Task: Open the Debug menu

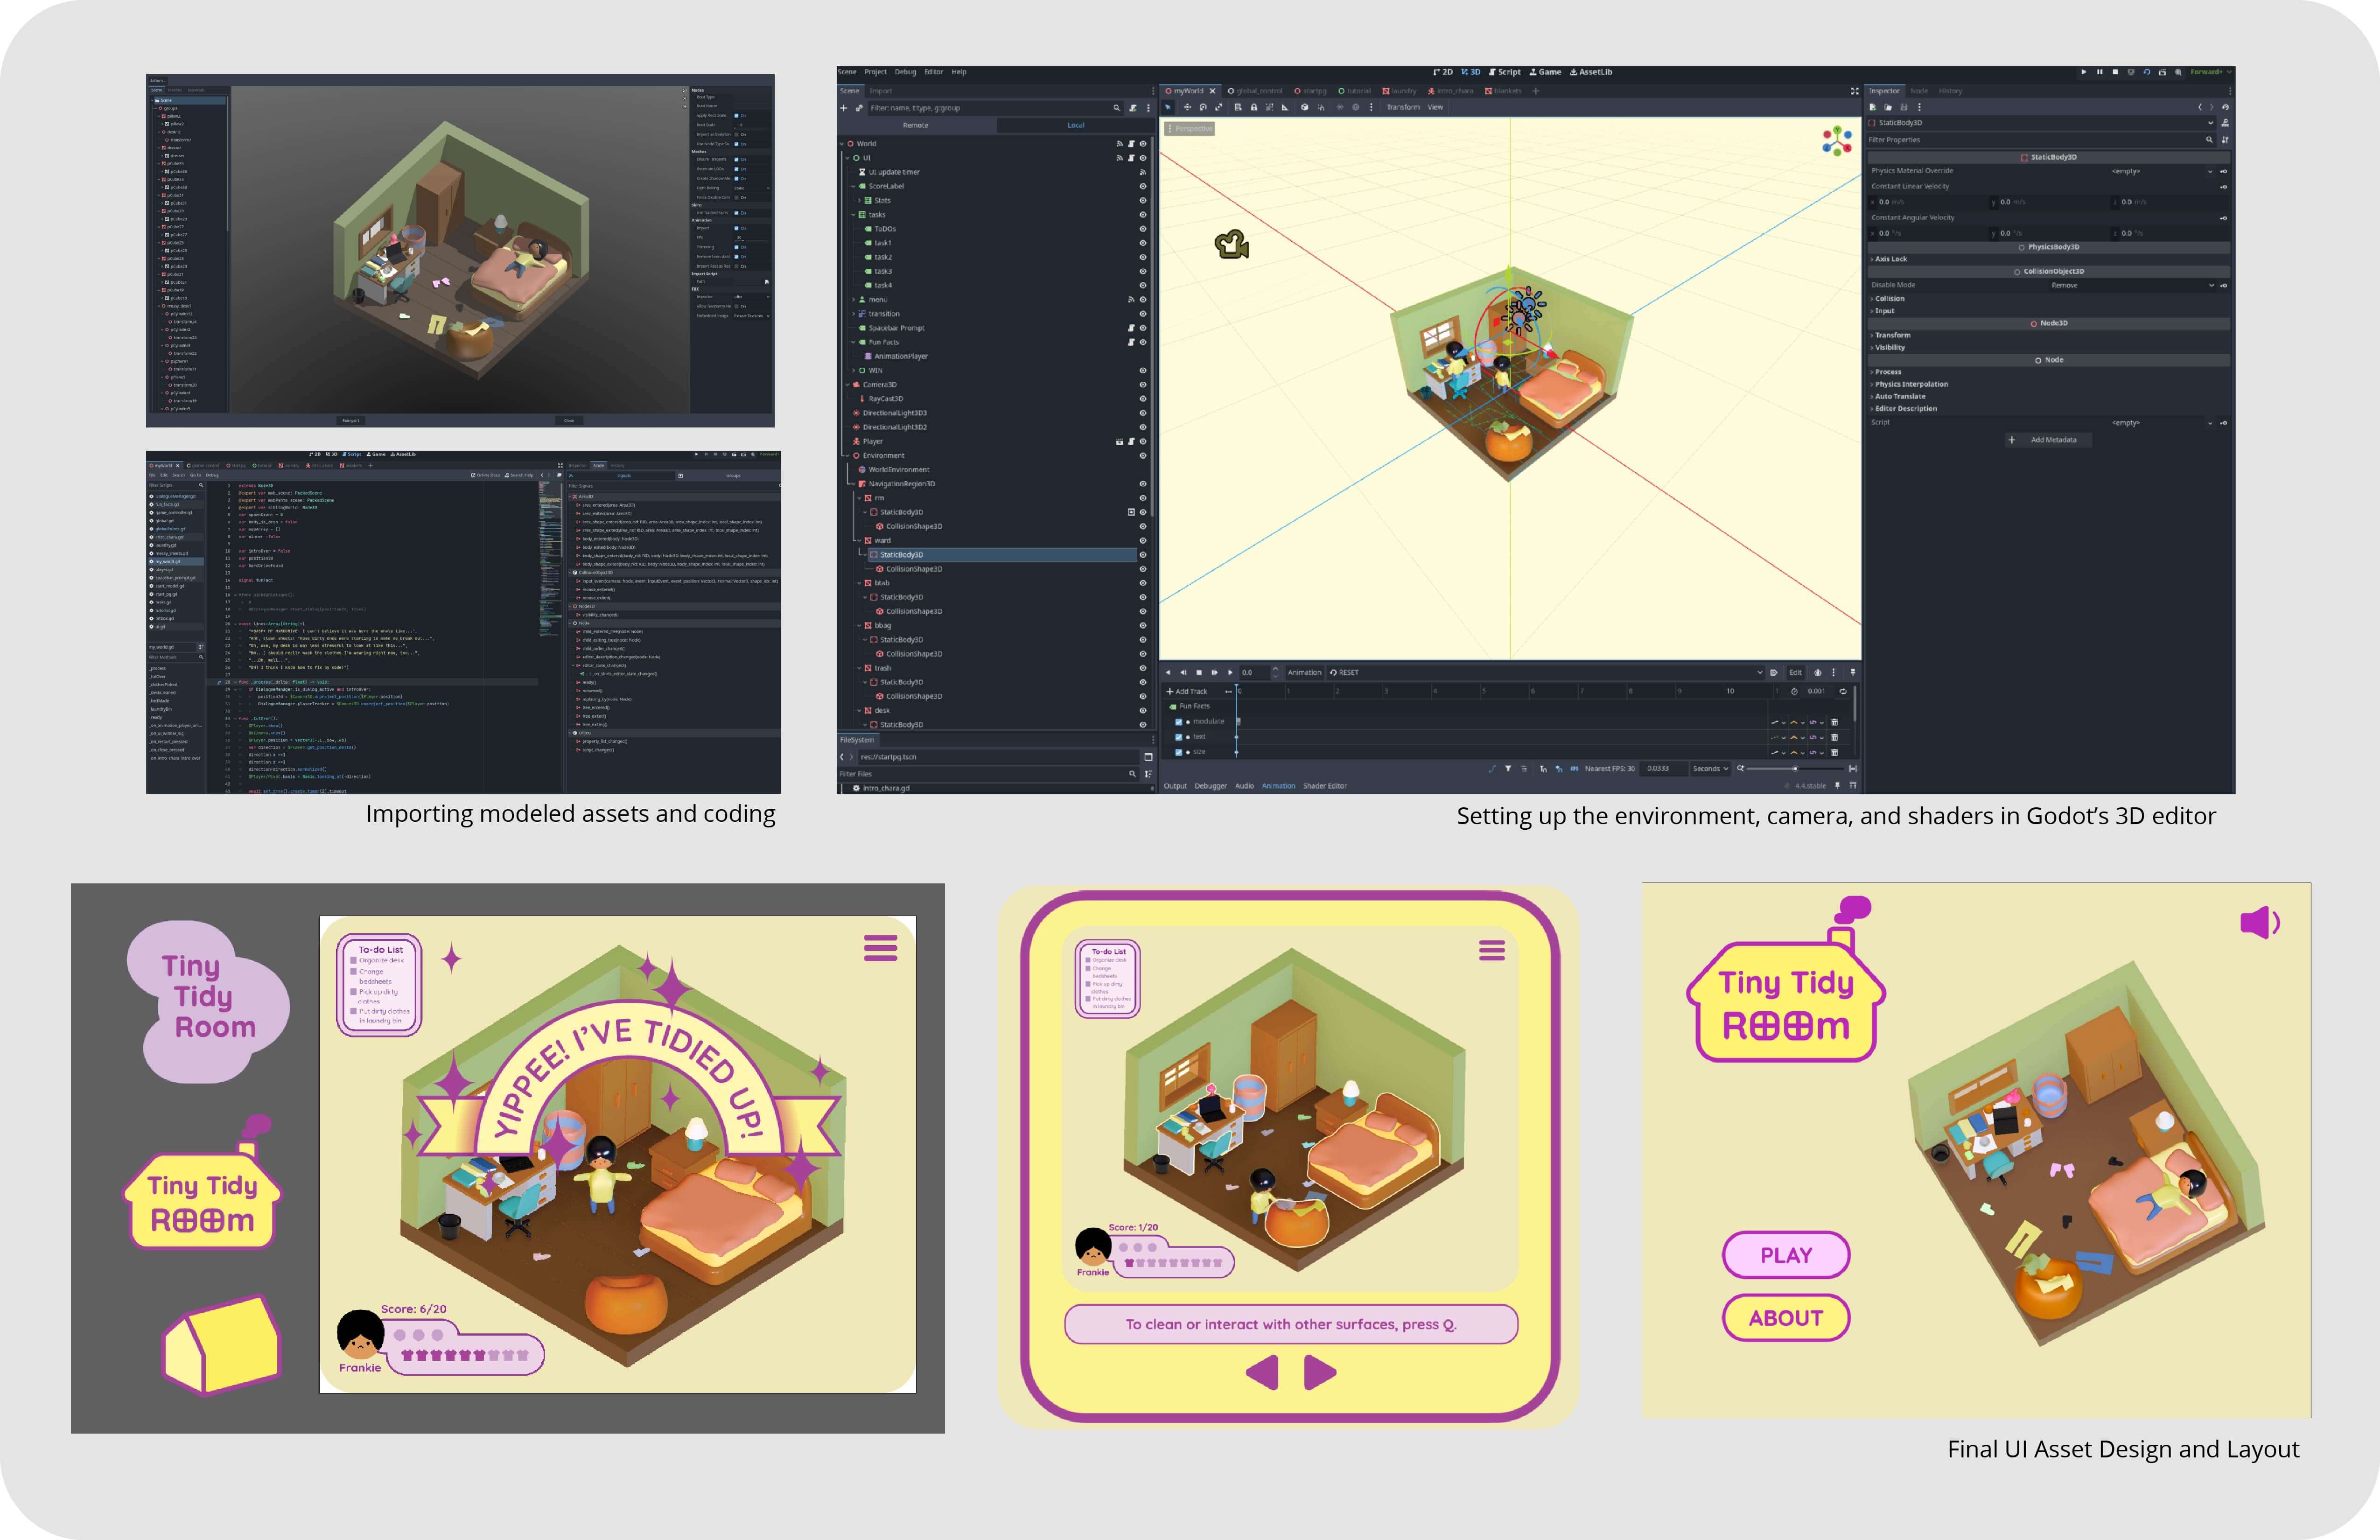Action: pos(905,72)
